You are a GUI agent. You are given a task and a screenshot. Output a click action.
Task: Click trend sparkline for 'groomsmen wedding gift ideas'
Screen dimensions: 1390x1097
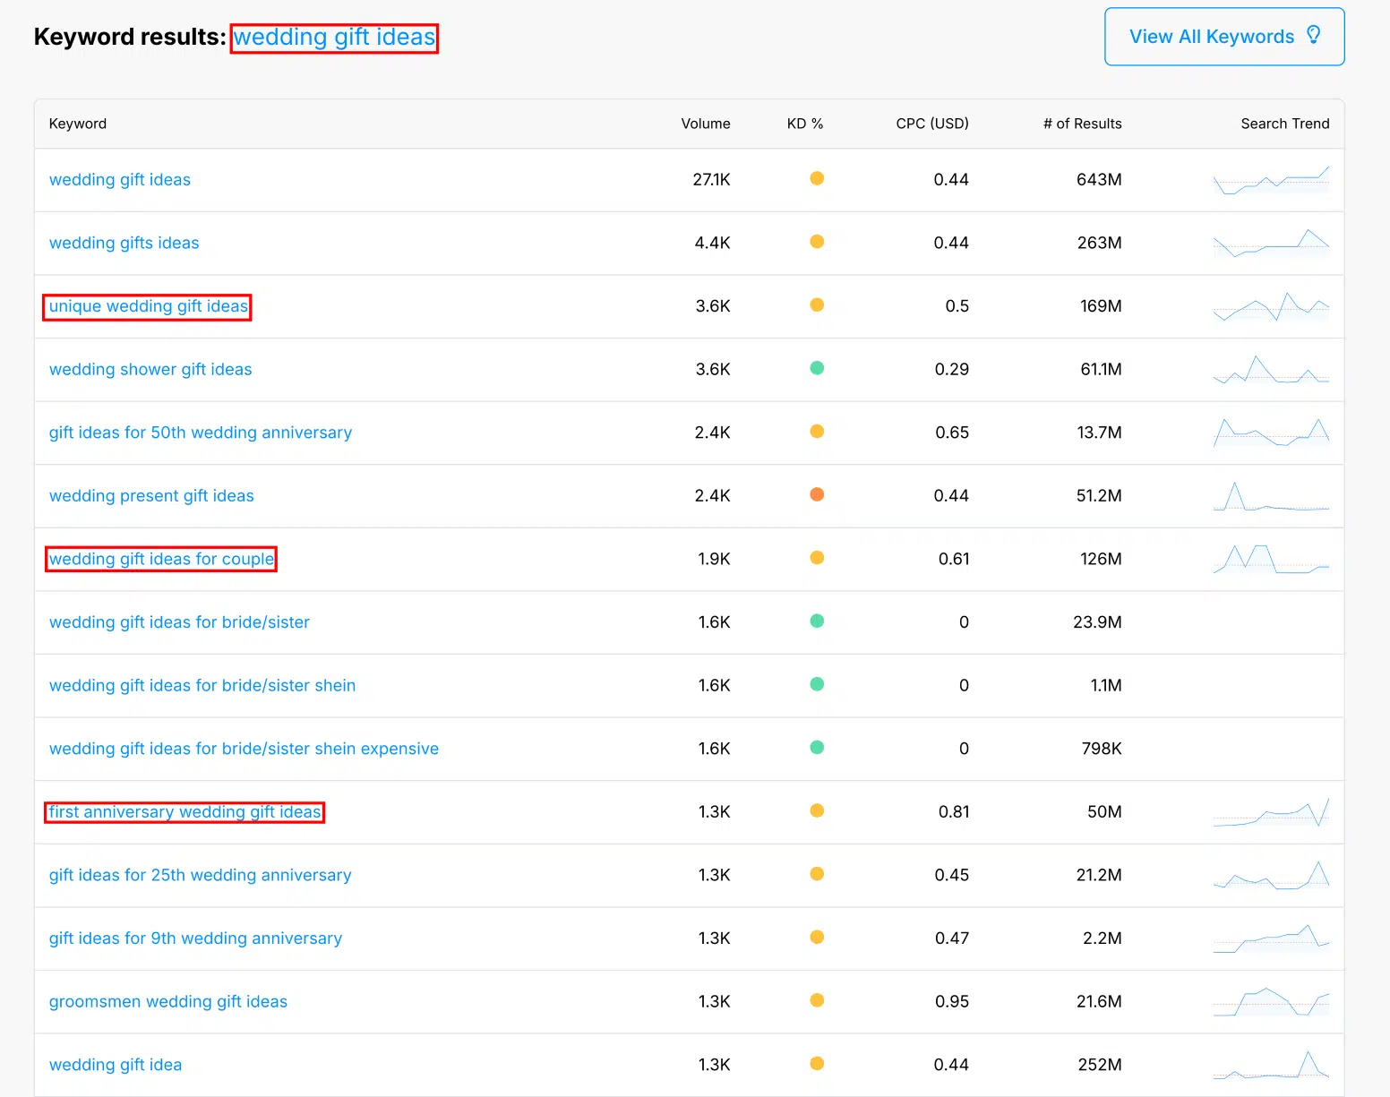click(1272, 1002)
